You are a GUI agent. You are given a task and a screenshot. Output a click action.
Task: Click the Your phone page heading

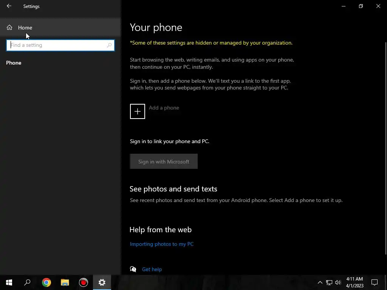pyautogui.click(x=156, y=27)
